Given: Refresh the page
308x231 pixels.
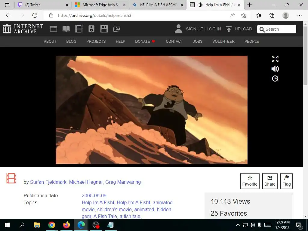Looking at the screenshot, I should click(35, 15).
